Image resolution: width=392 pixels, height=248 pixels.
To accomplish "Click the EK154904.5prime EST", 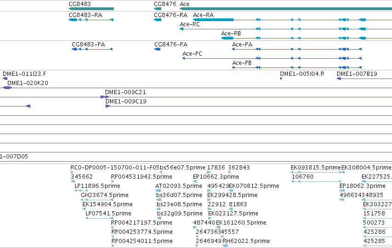I will coord(107,204).
